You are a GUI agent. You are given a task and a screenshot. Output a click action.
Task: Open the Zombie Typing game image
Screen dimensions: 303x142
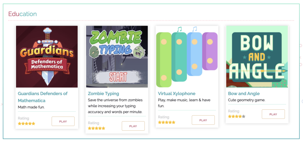117,57
